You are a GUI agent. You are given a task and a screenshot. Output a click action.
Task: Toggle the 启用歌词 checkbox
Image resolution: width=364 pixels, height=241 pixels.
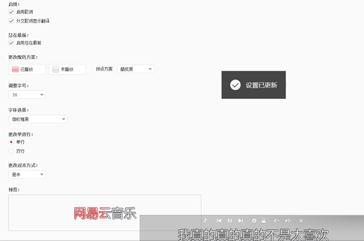coord(11,12)
